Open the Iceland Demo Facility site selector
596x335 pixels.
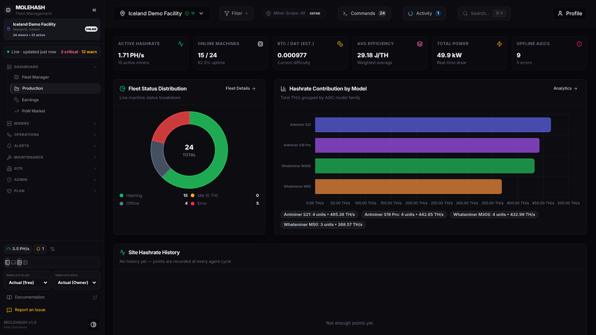(x=162, y=13)
